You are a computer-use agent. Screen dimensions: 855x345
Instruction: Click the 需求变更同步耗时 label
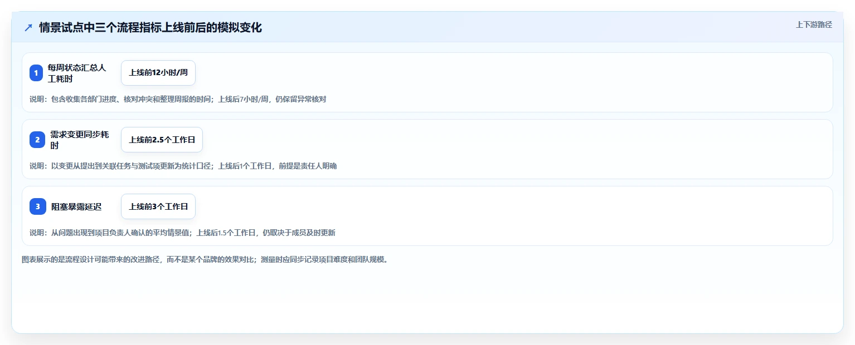pyautogui.click(x=79, y=140)
